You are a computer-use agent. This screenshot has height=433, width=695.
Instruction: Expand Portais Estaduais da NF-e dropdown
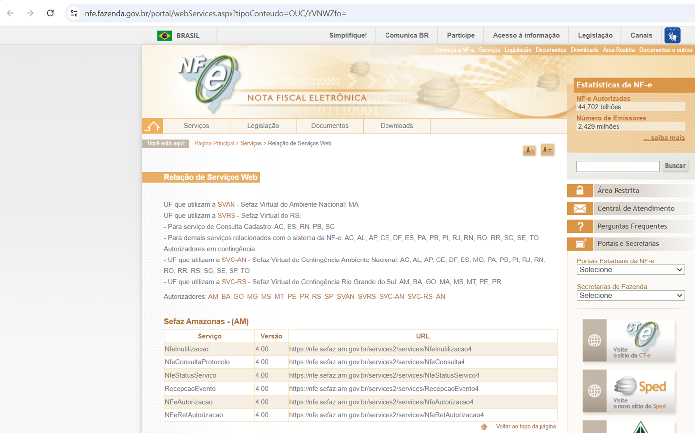630,270
